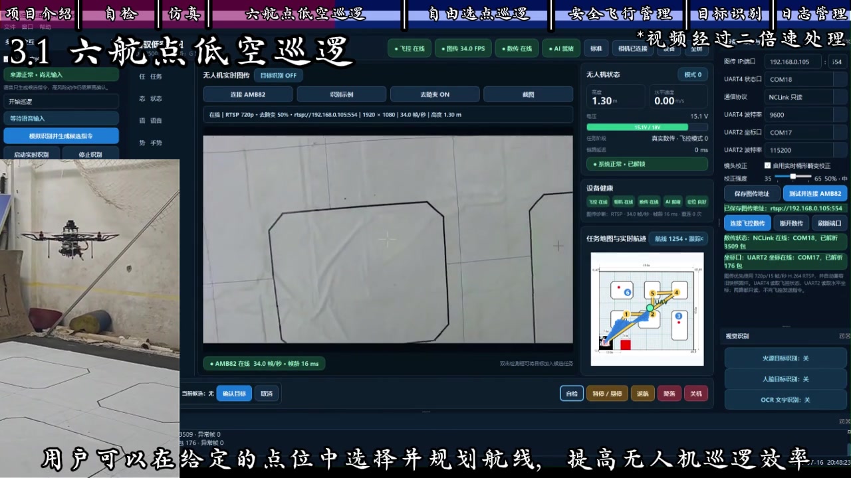Viewport: 851px width, 478px height.
Task: Click the 15.1V / 18V voltage bar
Action: point(647,127)
